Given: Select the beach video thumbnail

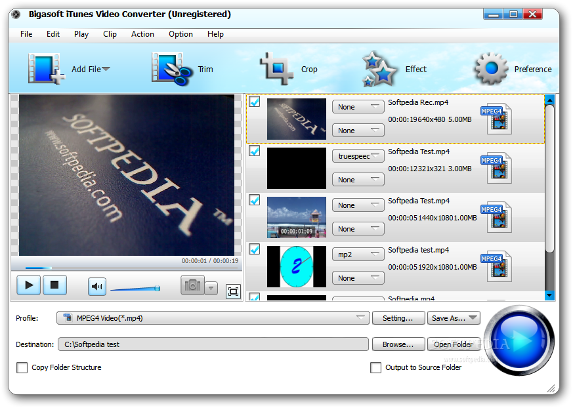Looking at the screenshot, I should pos(297,217).
